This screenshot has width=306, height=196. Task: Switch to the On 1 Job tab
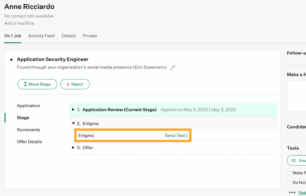pos(13,36)
